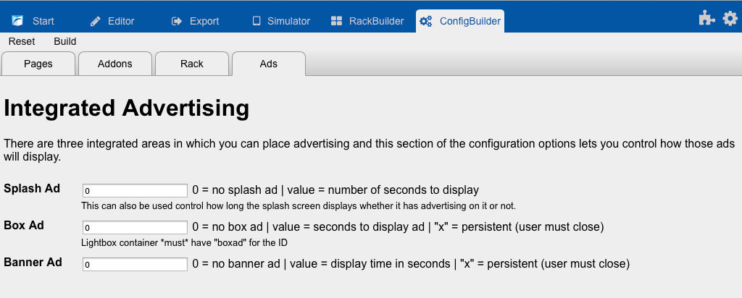The image size is (742, 298).
Task: Open settings via the gear icon
Action: [x=730, y=20]
